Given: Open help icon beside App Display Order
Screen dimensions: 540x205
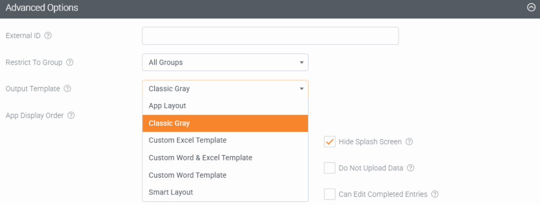Looking at the screenshot, I should click(71, 115).
